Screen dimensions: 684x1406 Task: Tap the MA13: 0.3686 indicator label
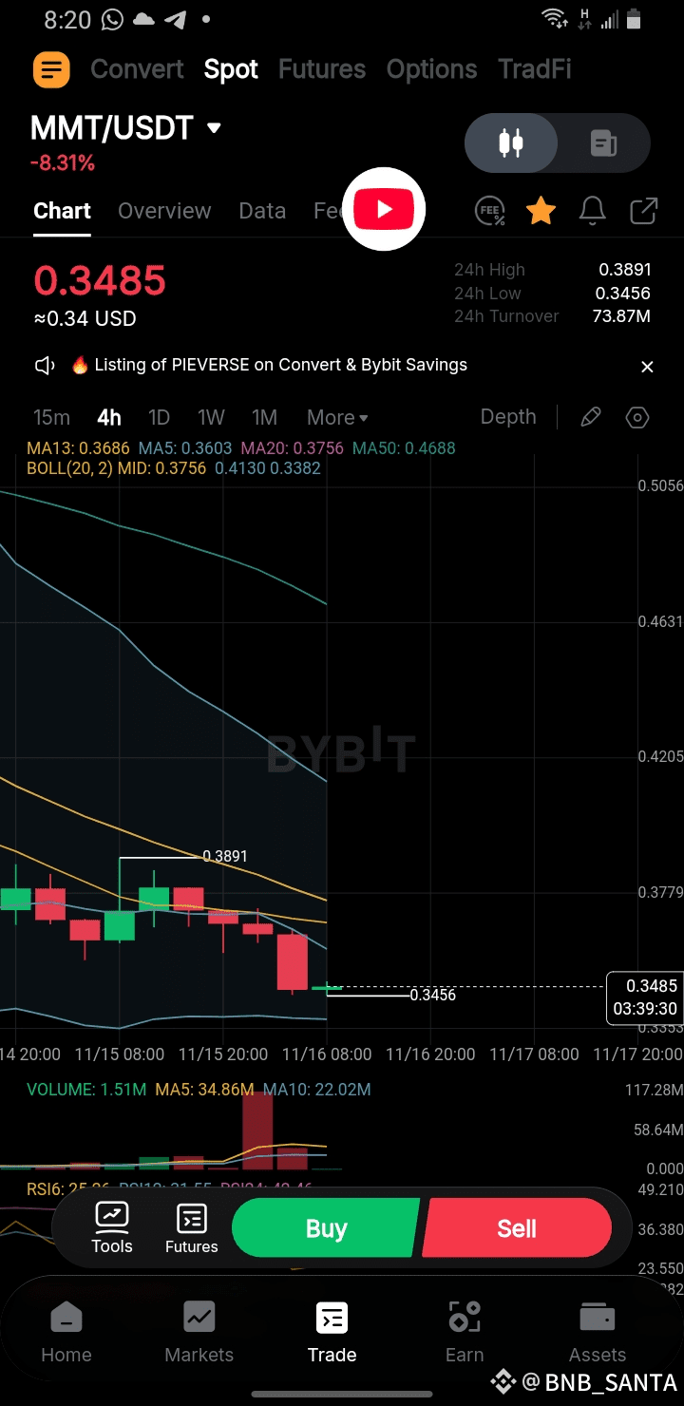pos(80,447)
